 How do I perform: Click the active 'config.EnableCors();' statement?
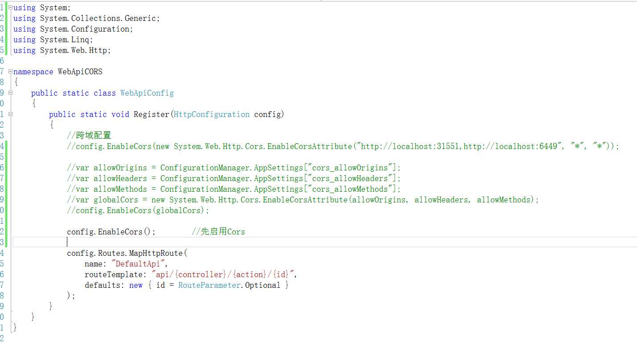pos(111,232)
